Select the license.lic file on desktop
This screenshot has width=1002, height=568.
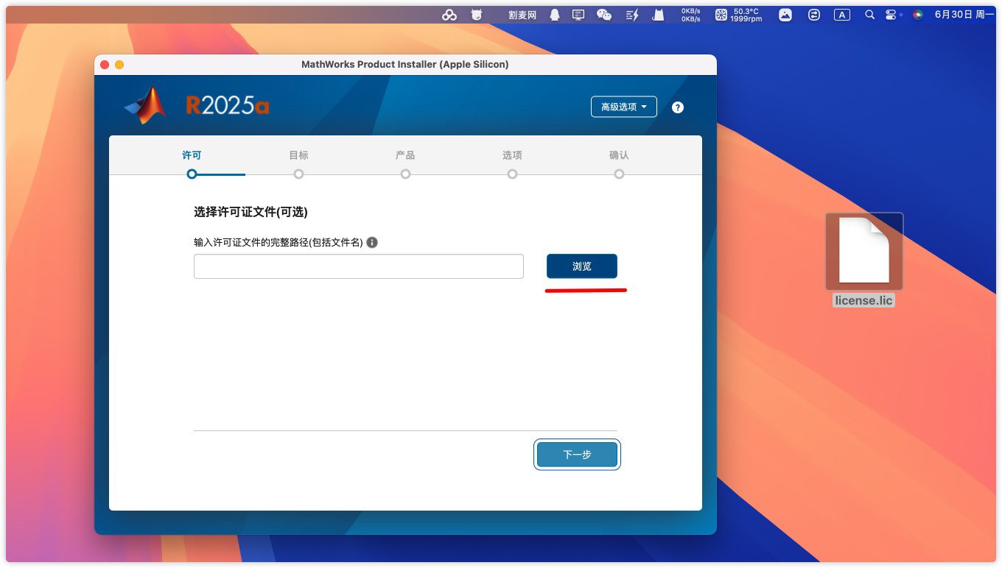point(863,252)
